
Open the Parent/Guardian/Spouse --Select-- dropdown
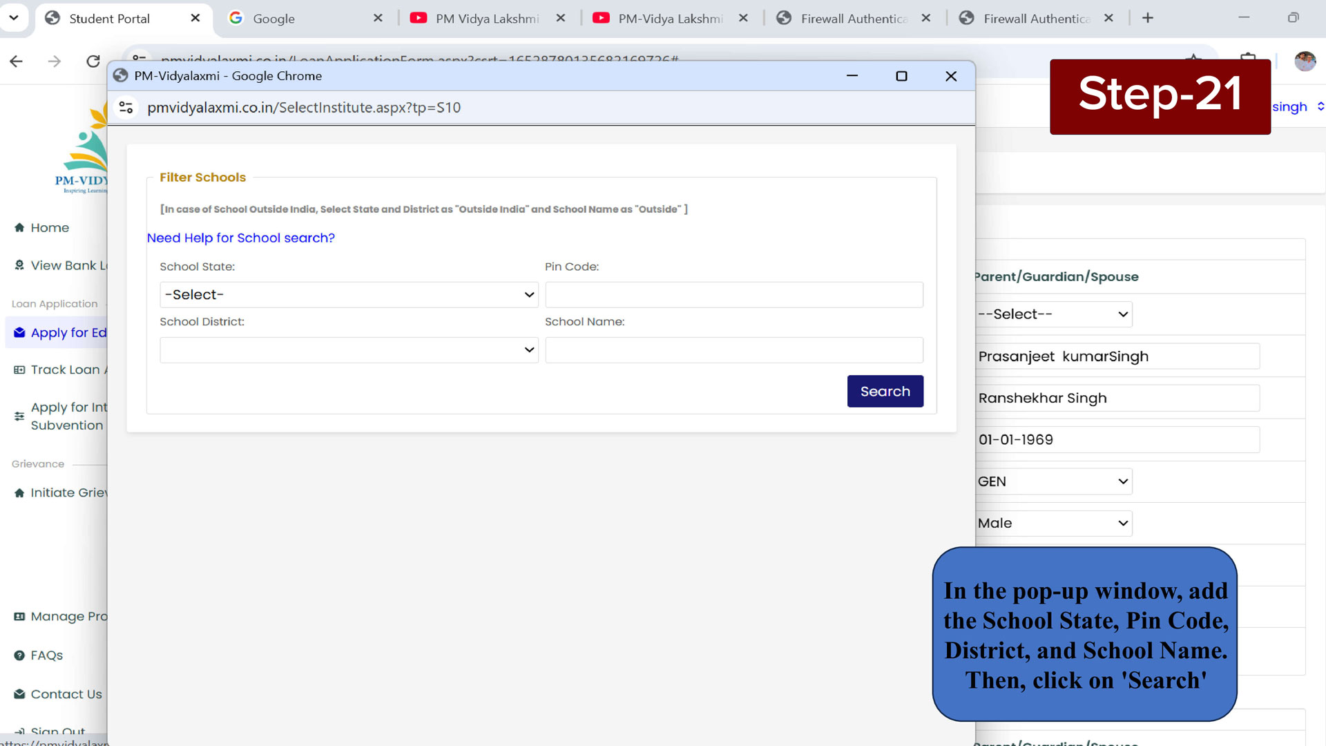pos(1054,314)
